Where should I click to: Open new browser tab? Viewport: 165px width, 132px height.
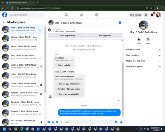[38, 3]
